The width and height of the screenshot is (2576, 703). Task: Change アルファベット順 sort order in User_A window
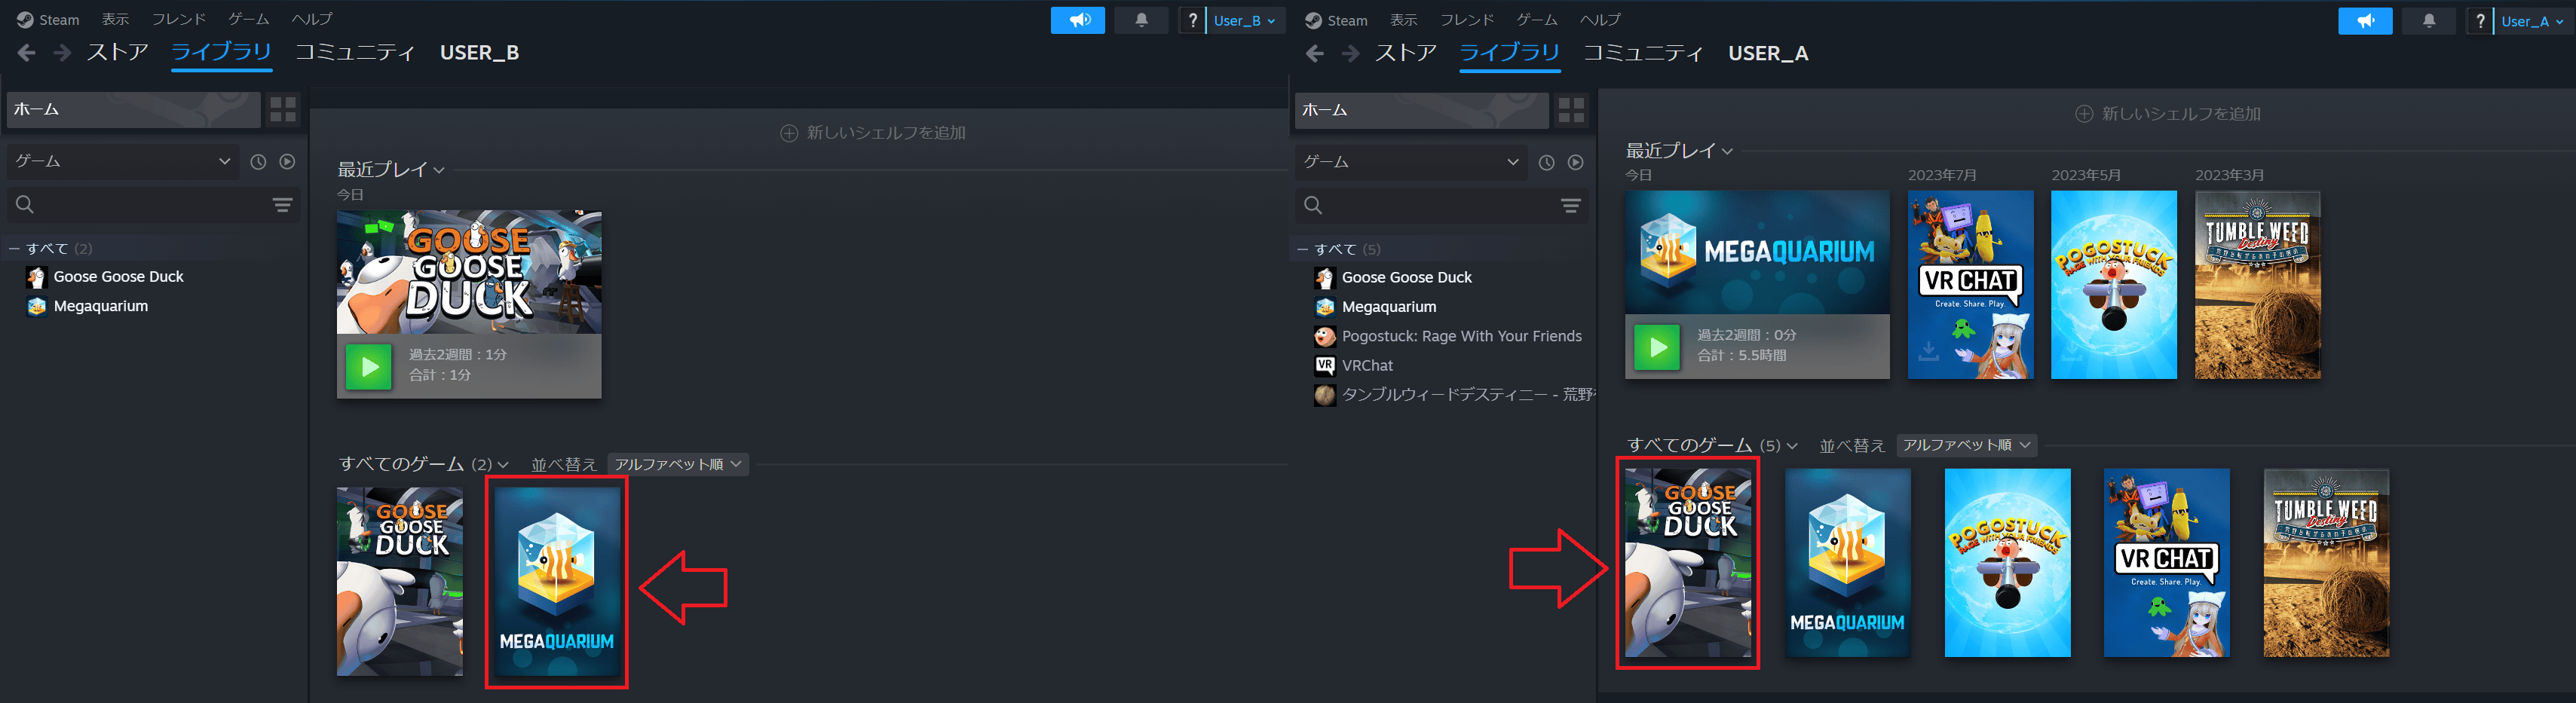(1966, 445)
